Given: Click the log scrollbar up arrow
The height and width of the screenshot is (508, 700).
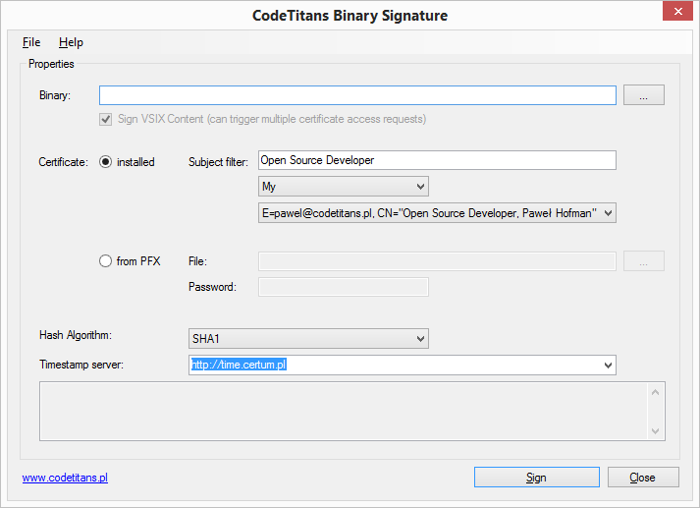Looking at the screenshot, I should [x=655, y=392].
